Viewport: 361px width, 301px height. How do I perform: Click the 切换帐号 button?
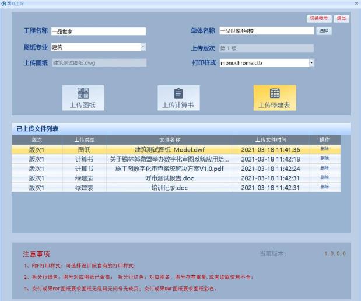pyautogui.click(x=319, y=19)
